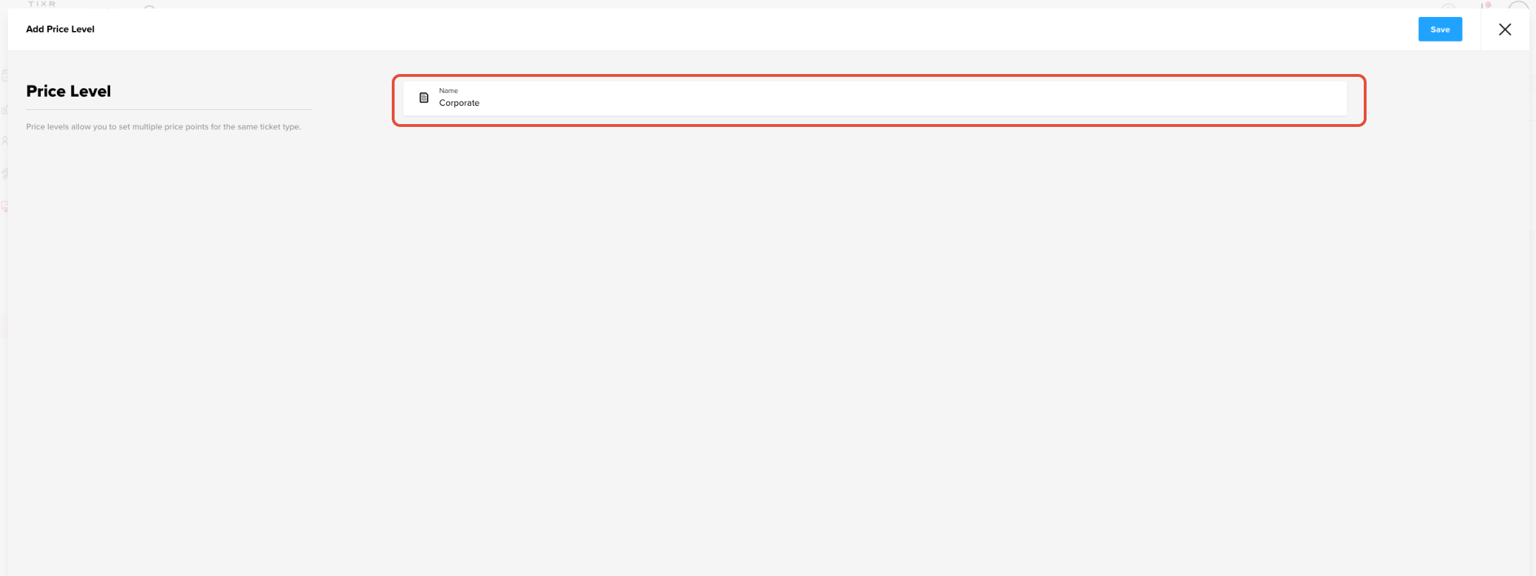Image resolution: width=1536 pixels, height=576 pixels.
Task: Click the dimmed circular help icon
Action: coord(1448,6)
